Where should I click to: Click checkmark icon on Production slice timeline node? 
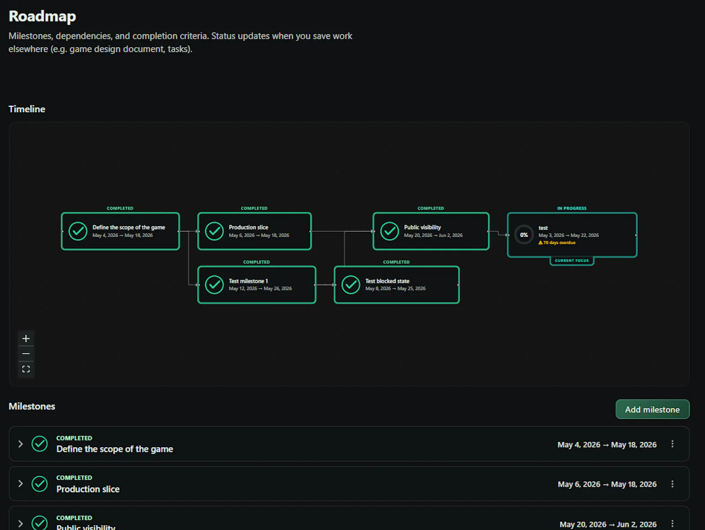click(215, 231)
